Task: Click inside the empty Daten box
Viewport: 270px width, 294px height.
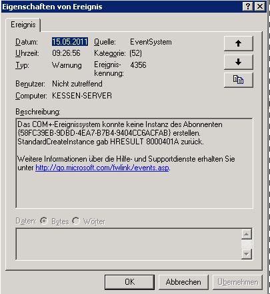Action: pyautogui.click(x=129, y=244)
